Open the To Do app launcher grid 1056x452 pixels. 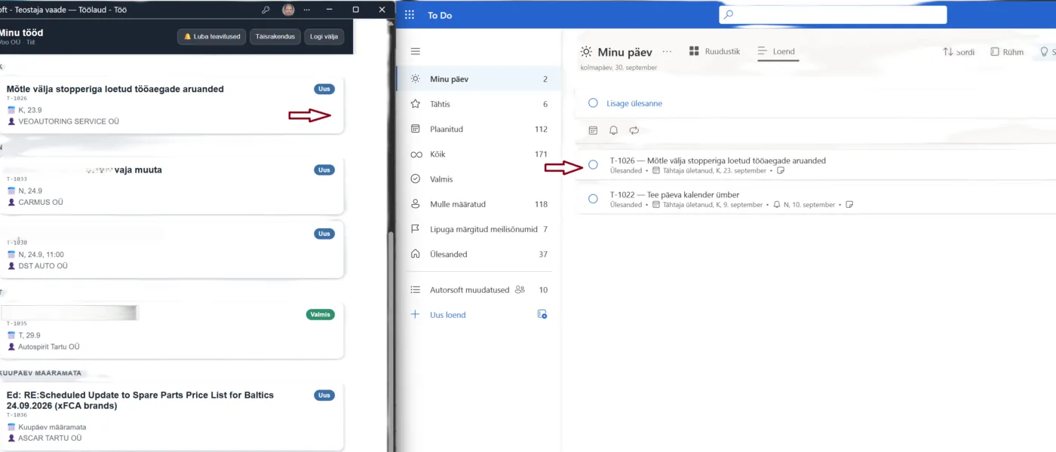410,15
